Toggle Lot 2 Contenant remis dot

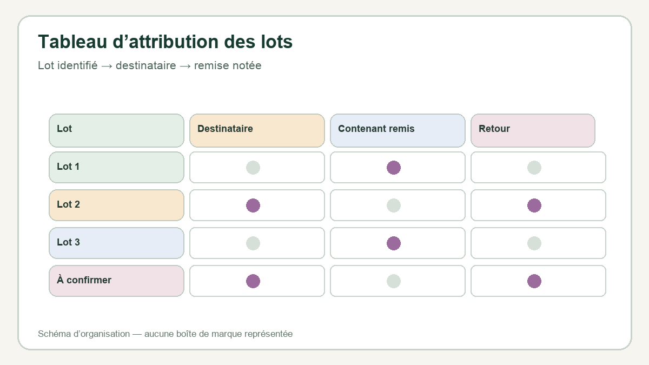click(x=394, y=205)
